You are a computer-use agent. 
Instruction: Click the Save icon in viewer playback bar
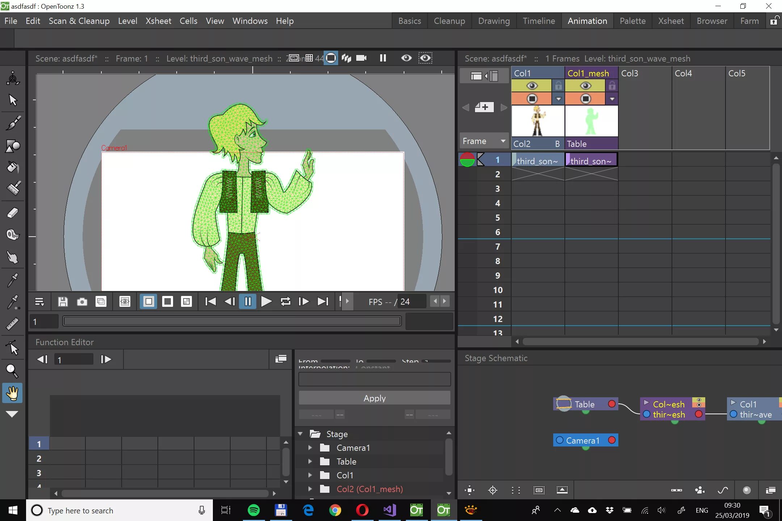click(63, 302)
